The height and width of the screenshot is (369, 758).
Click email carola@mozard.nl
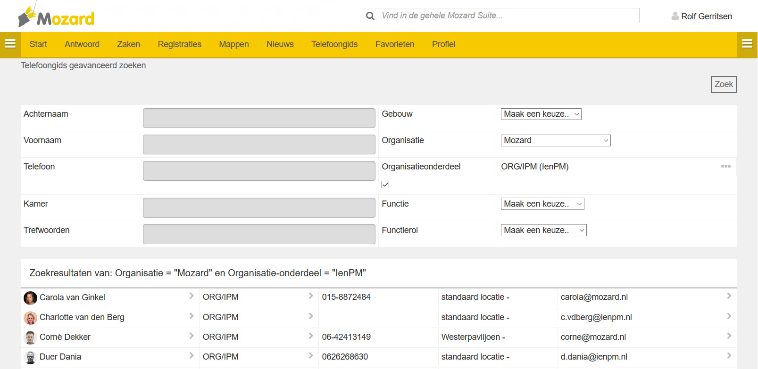click(594, 297)
